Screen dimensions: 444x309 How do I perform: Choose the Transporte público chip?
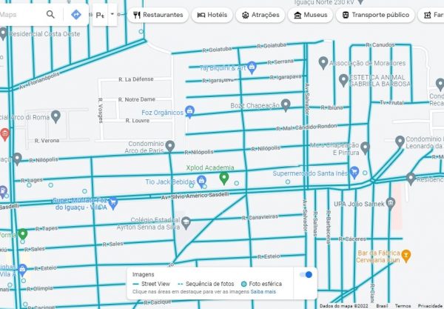(375, 14)
